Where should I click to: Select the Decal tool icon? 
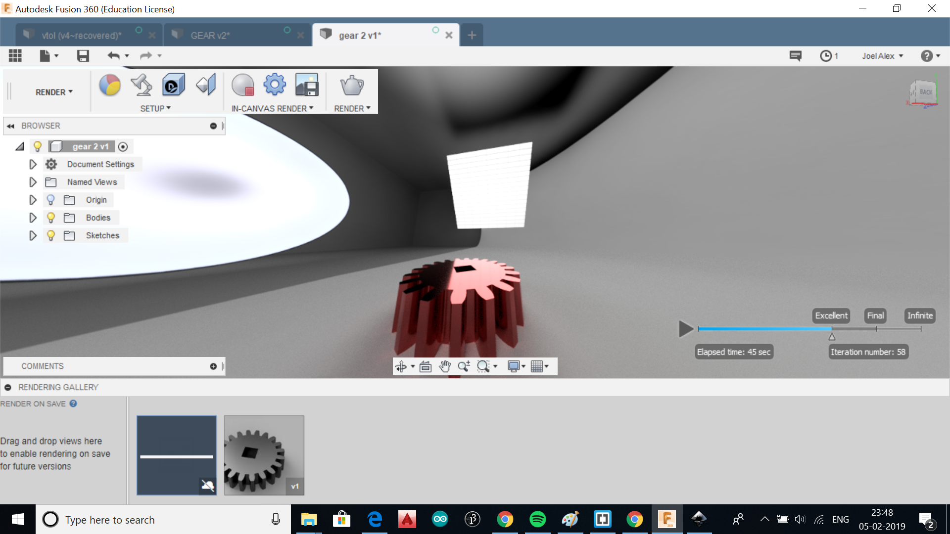174,85
